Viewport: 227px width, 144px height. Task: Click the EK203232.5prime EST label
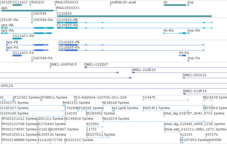79,140
